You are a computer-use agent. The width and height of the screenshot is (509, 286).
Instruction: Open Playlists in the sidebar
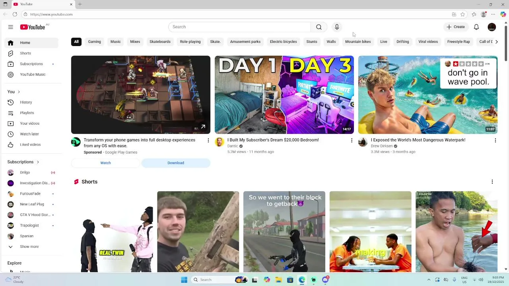click(x=32, y=113)
